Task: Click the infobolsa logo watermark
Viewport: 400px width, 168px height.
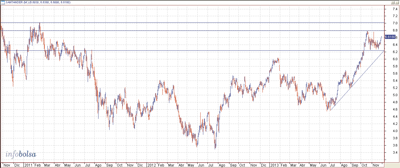Action: pos(21,155)
